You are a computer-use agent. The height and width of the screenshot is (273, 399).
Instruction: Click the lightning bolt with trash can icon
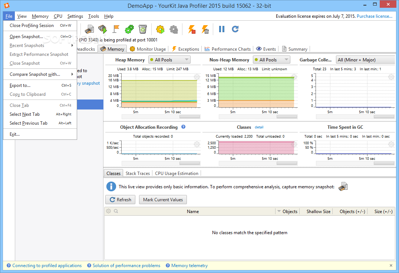pyautogui.click(x=205, y=29)
